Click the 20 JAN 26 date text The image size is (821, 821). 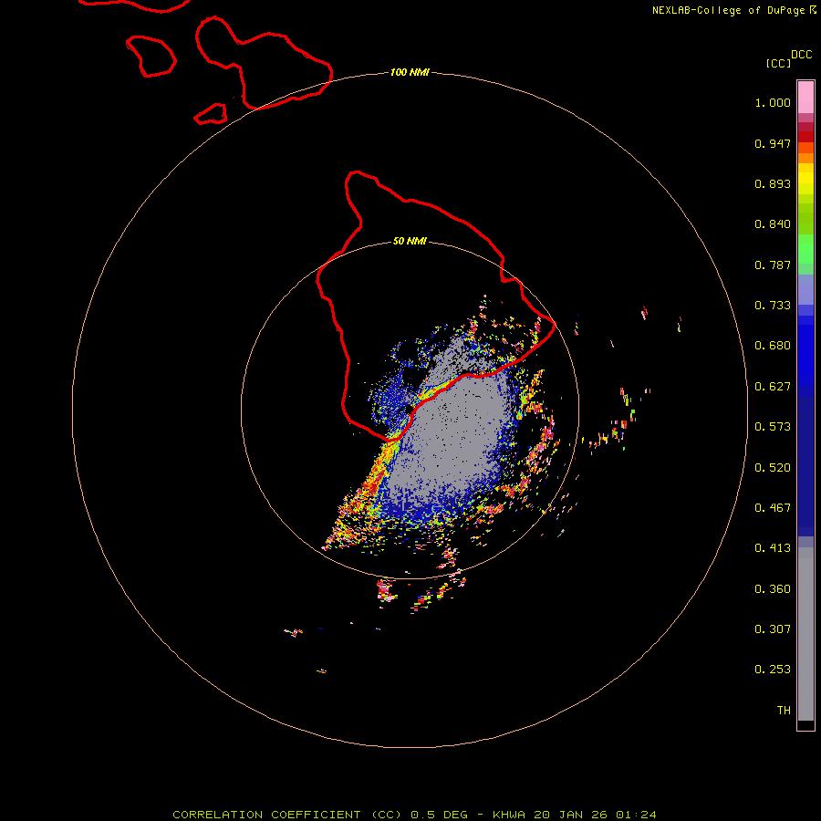pyautogui.click(x=571, y=815)
